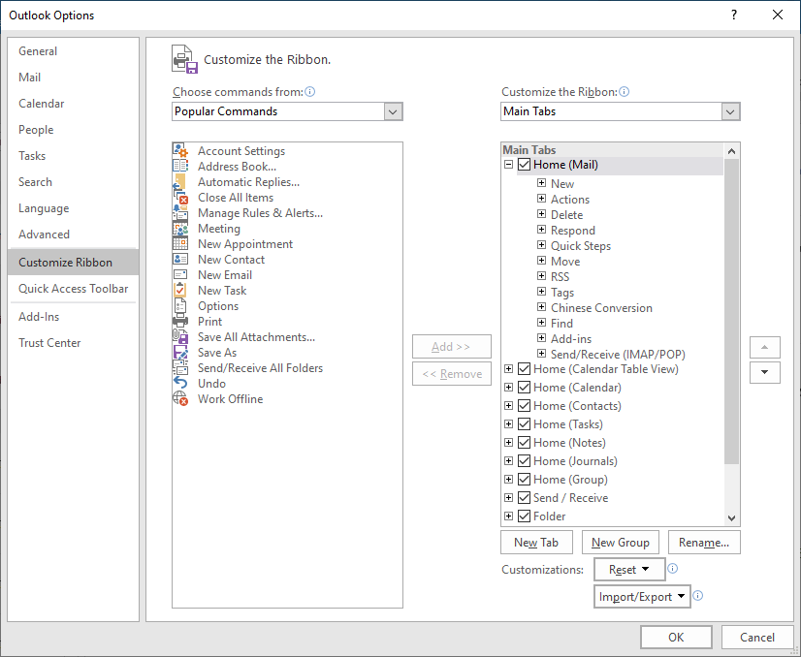The width and height of the screenshot is (801, 657).
Task: Uncheck the Send / Receive checkbox
Action: (x=524, y=498)
